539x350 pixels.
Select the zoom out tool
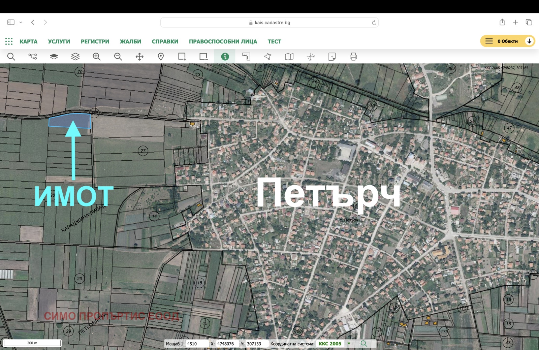[x=118, y=57]
